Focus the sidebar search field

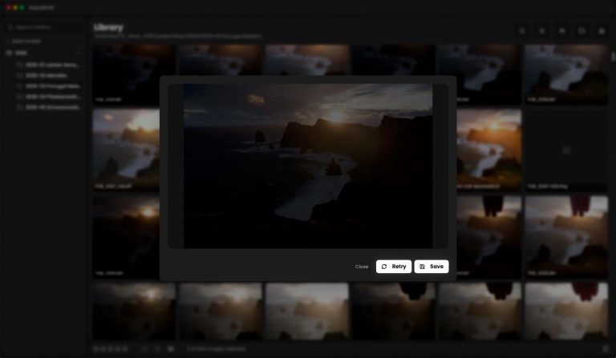pyautogui.click(x=43, y=27)
